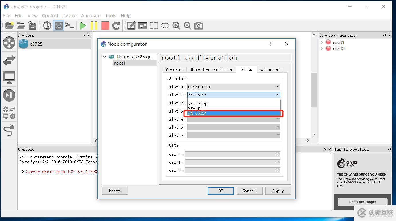This screenshot has width=396, height=221.
Task: Reload all nodes icon
Action: [x=116, y=26]
